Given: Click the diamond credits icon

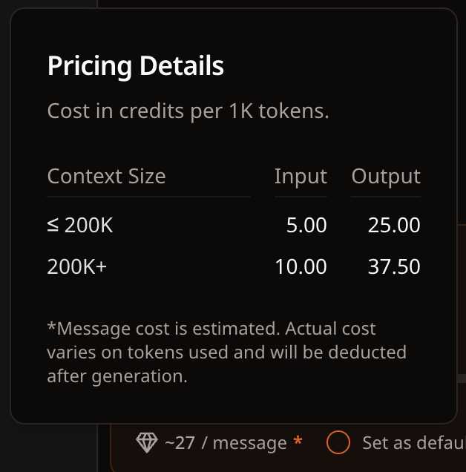Looking at the screenshot, I should [147, 443].
